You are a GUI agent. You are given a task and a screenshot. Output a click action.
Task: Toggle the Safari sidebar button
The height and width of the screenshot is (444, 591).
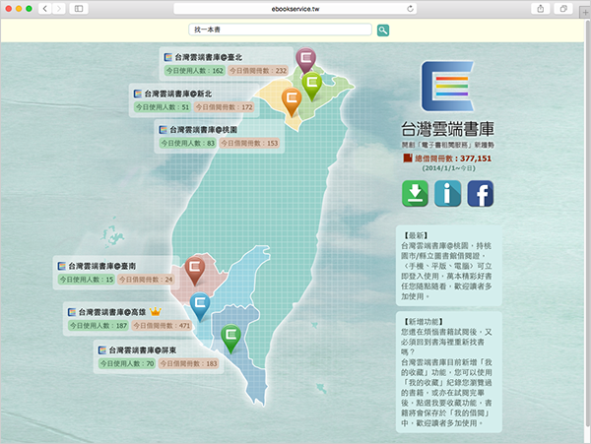point(79,8)
